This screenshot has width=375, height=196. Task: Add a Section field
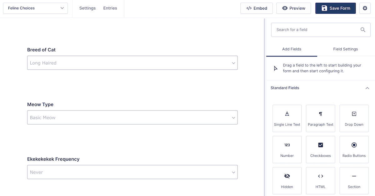pyautogui.click(x=354, y=181)
